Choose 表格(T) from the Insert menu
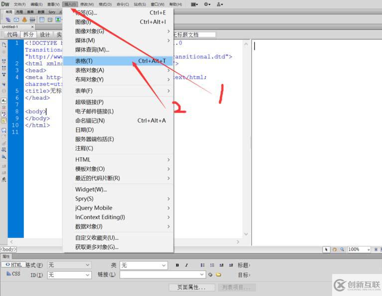 click(x=118, y=61)
